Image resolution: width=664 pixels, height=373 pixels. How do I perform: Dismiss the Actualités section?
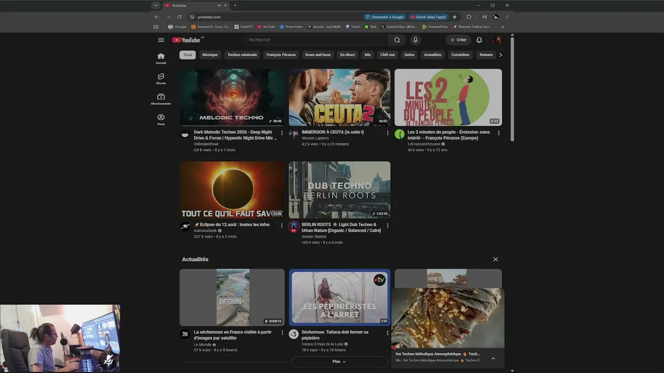click(x=495, y=259)
